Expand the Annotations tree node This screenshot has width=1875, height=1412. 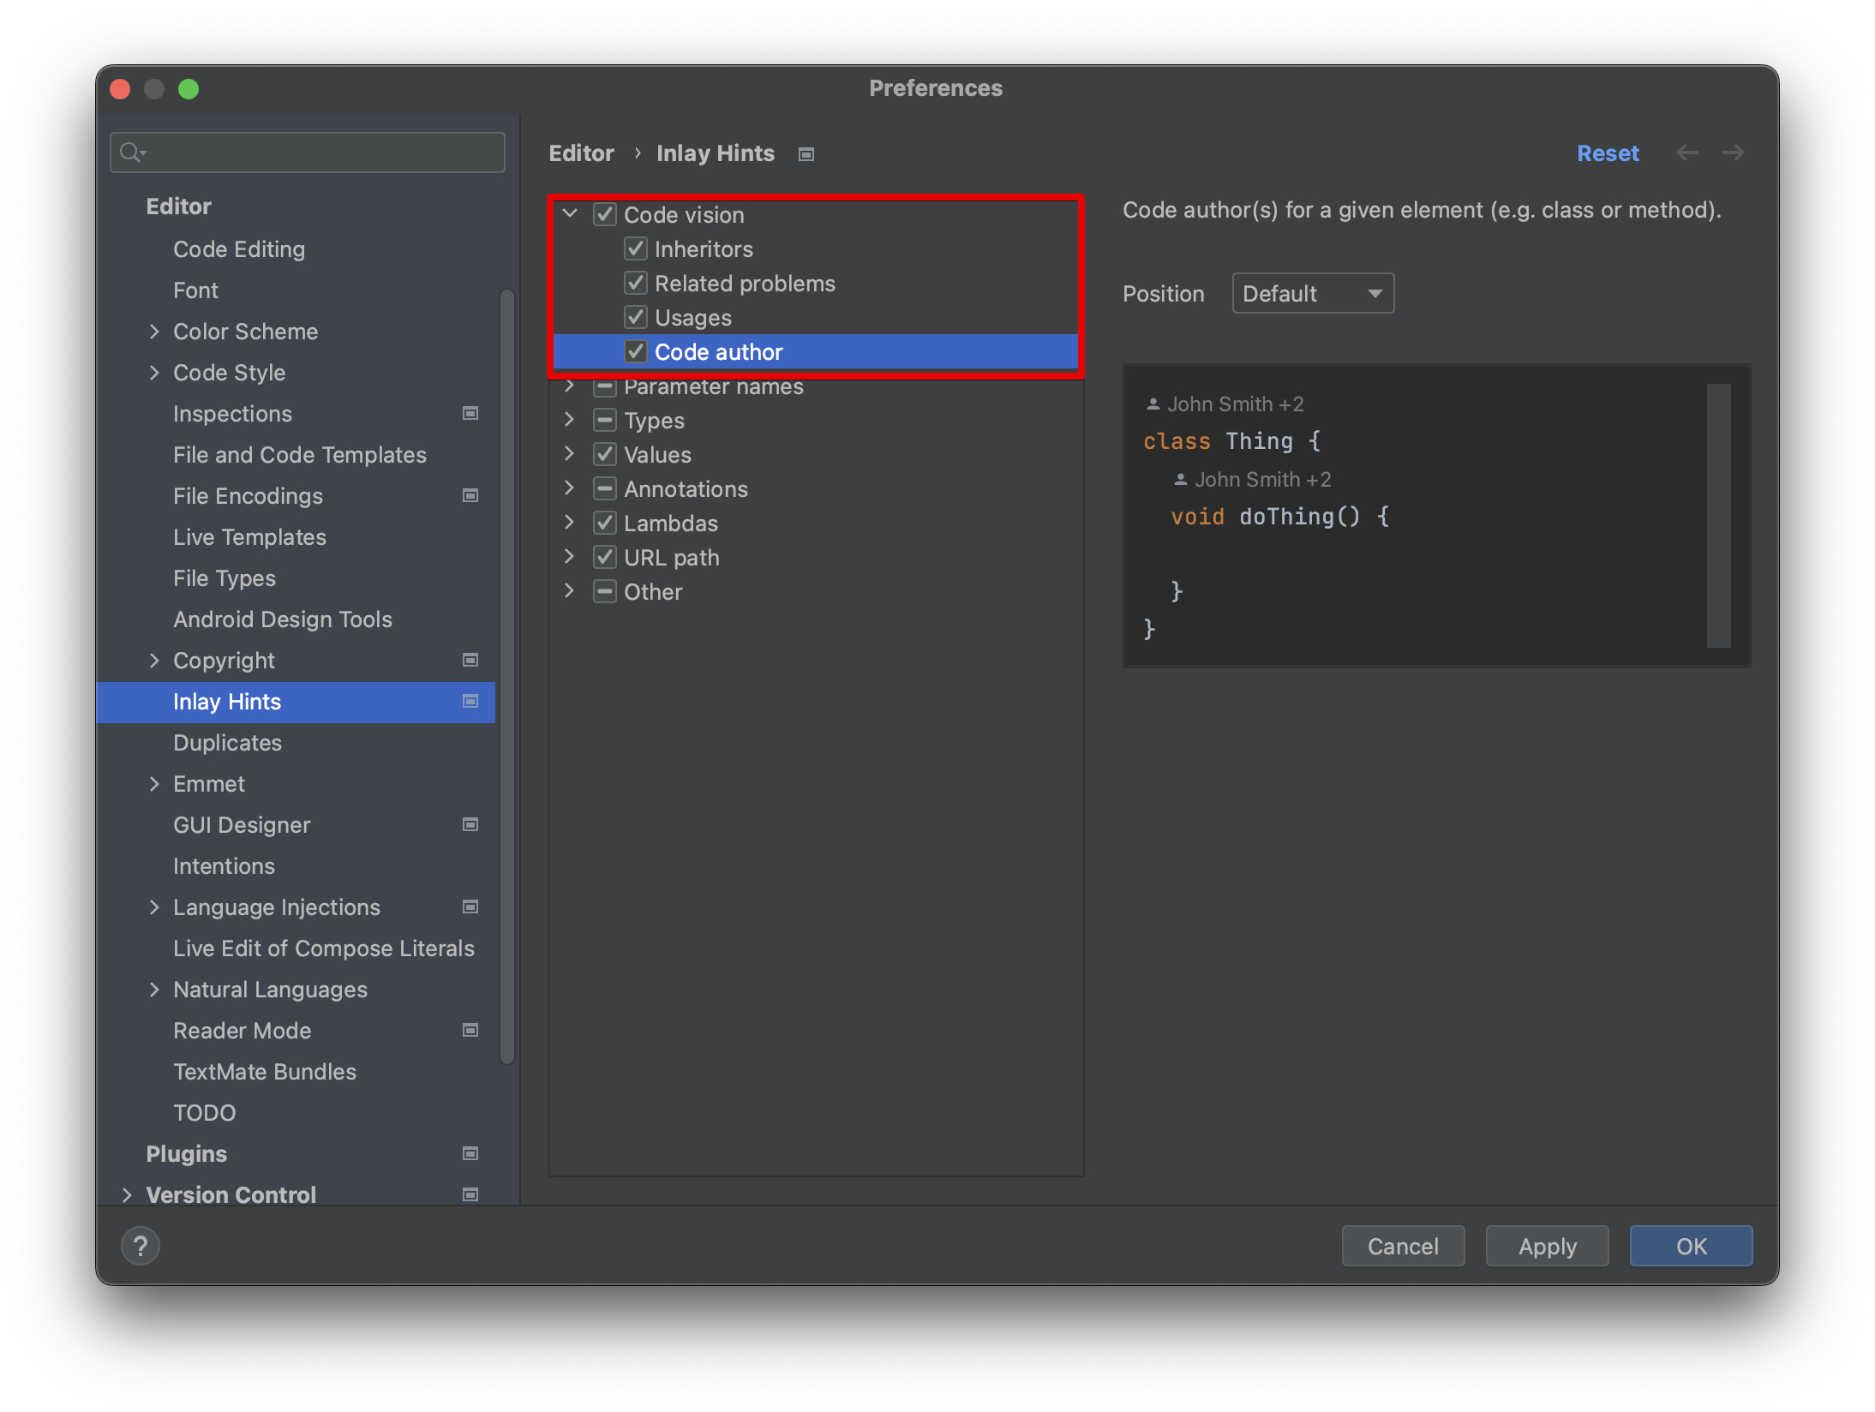click(x=569, y=488)
